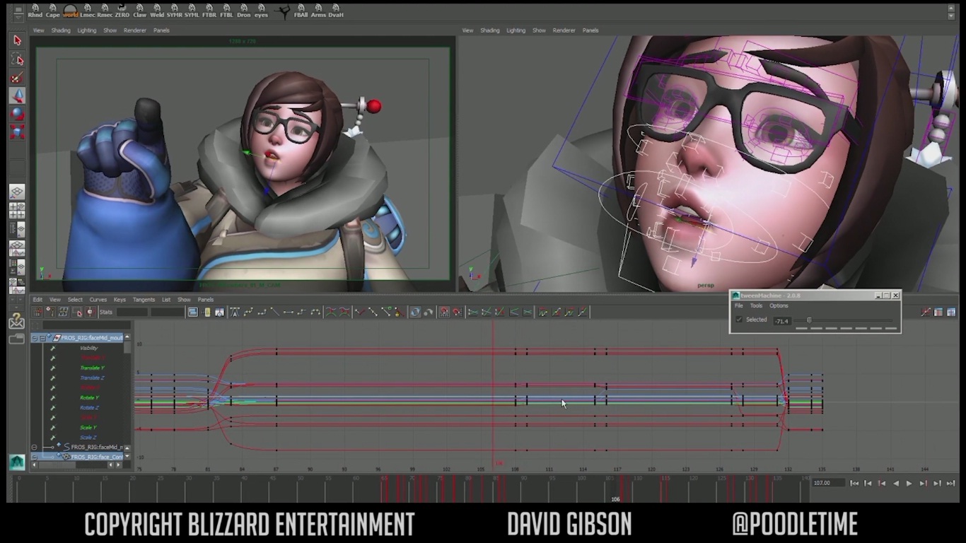Toggle pin for Scale Y channel

[x=52, y=427]
